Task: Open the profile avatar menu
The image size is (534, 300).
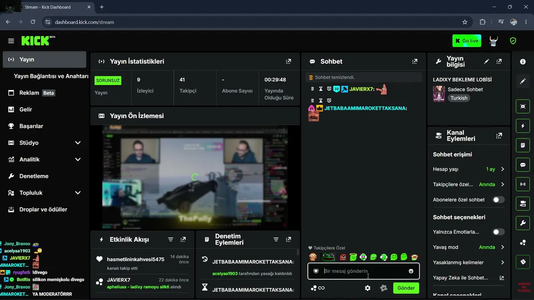Action: (494, 41)
